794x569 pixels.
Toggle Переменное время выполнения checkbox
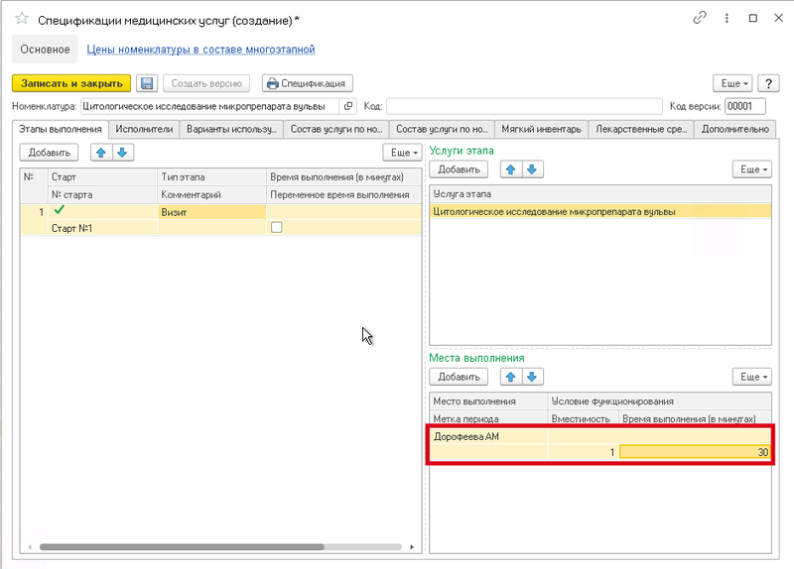(277, 228)
